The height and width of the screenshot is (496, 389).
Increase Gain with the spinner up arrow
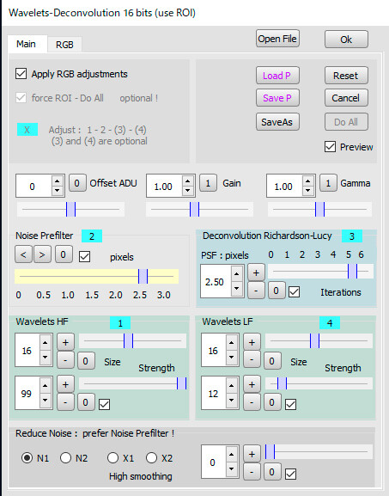[x=188, y=181]
